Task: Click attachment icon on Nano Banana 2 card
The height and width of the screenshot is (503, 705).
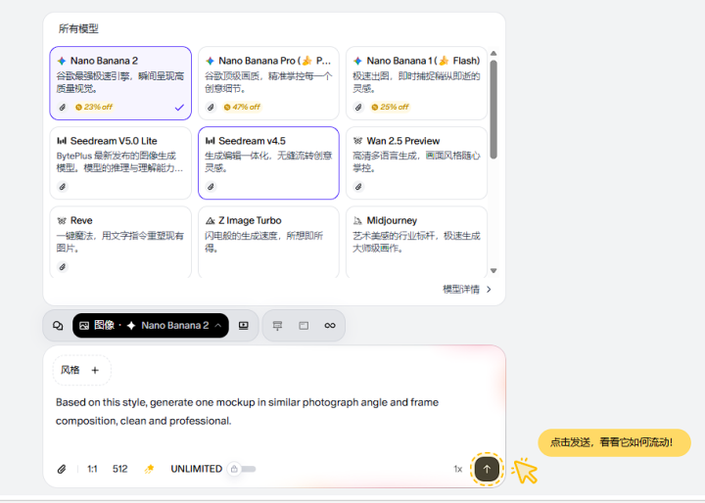Action: (x=63, y=107)
